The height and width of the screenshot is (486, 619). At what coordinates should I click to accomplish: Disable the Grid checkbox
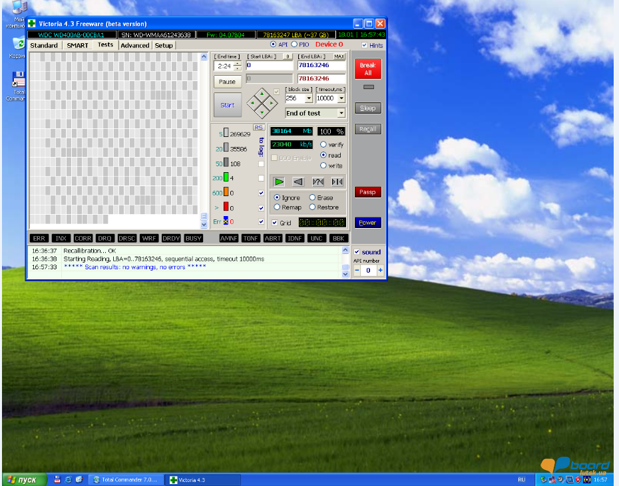(274, 222)
